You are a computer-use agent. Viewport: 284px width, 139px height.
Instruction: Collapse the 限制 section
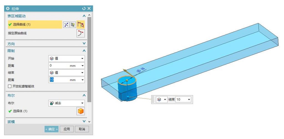coord(84,51)
